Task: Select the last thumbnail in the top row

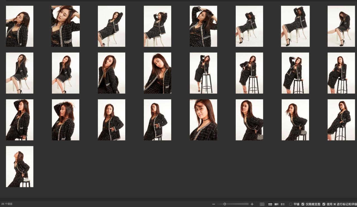Action: point(341,26)
